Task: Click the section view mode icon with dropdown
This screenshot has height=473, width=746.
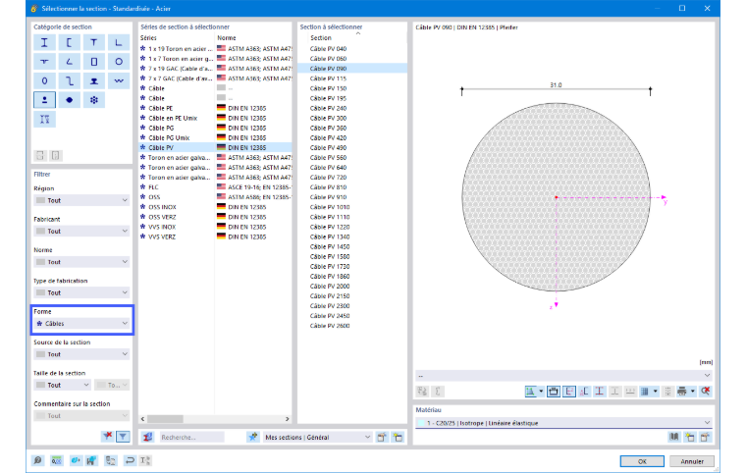Action: coord(530,392)
